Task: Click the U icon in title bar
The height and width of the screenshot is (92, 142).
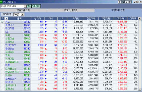Action: pos(126,2)
